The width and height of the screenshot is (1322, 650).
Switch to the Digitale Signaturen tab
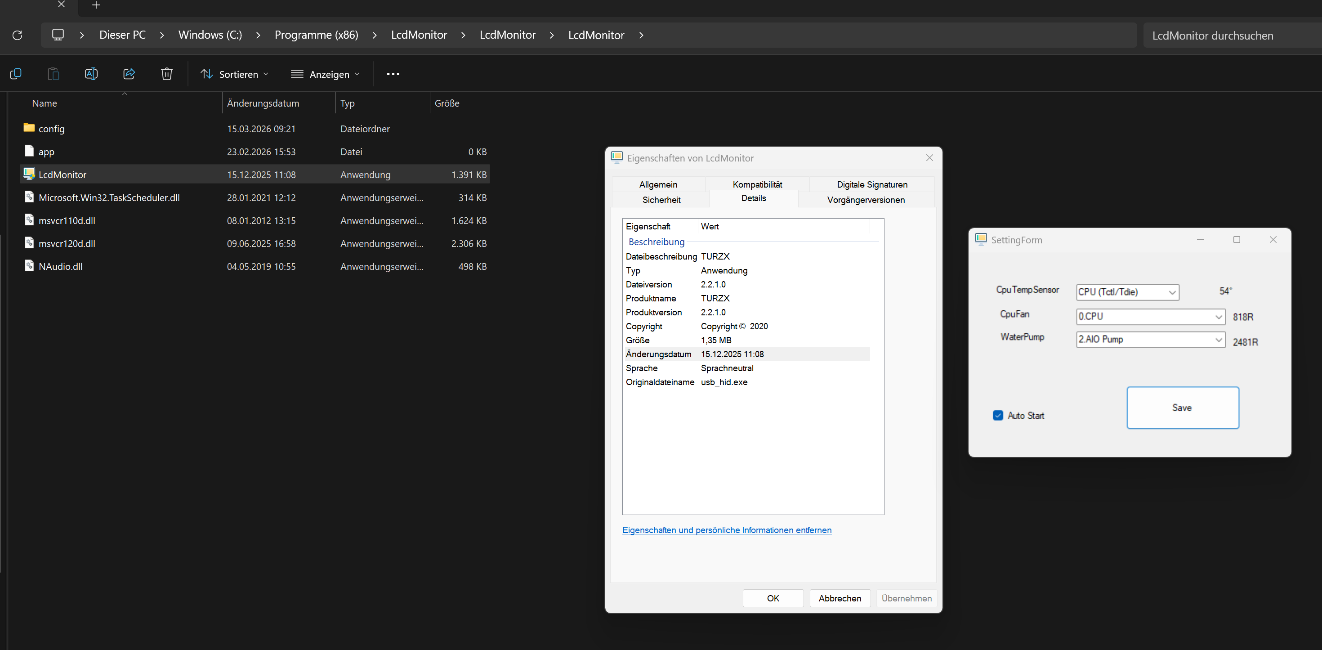(x=872, y=184)
